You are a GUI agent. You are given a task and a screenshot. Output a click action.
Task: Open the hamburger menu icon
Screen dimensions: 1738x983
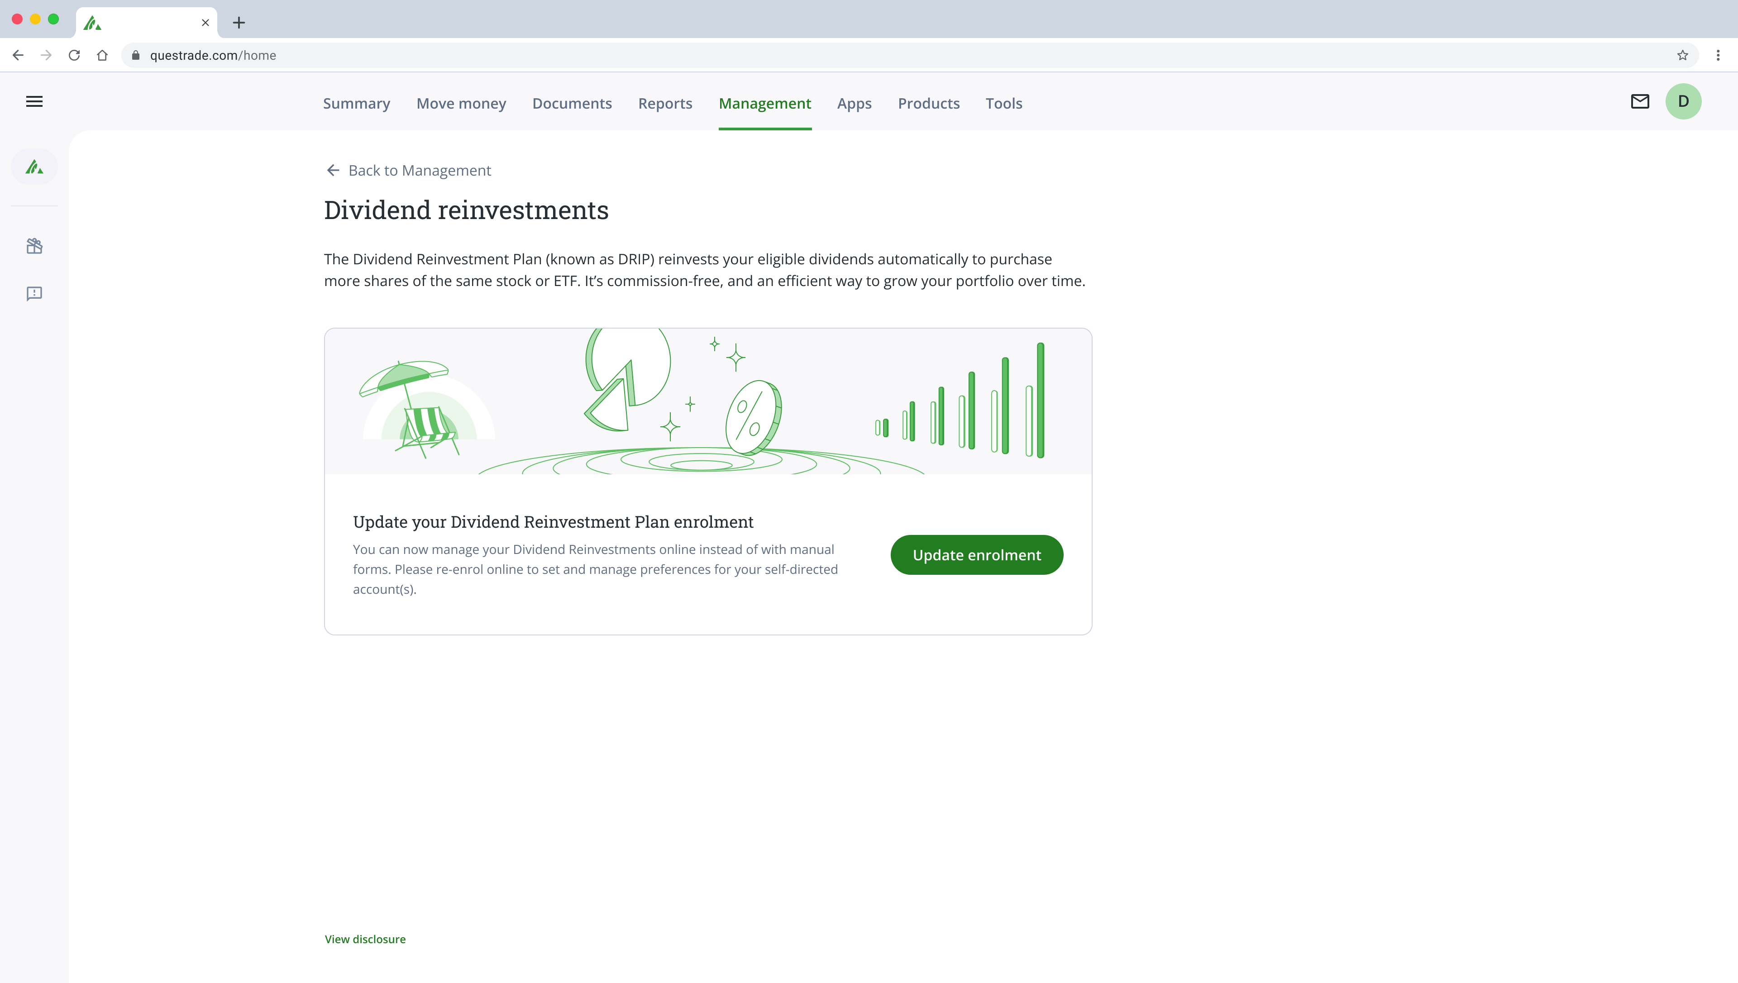[x=34, y=101]
